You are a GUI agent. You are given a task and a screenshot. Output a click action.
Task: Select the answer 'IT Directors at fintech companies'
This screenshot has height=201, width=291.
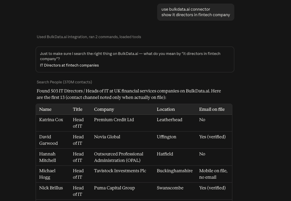69,65
